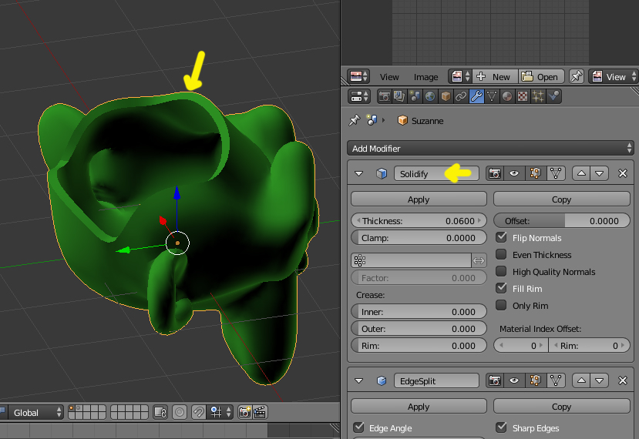Click the scene icon in the breadcrumb
This screenshot has width=639, height=439.
coord(372,120)
